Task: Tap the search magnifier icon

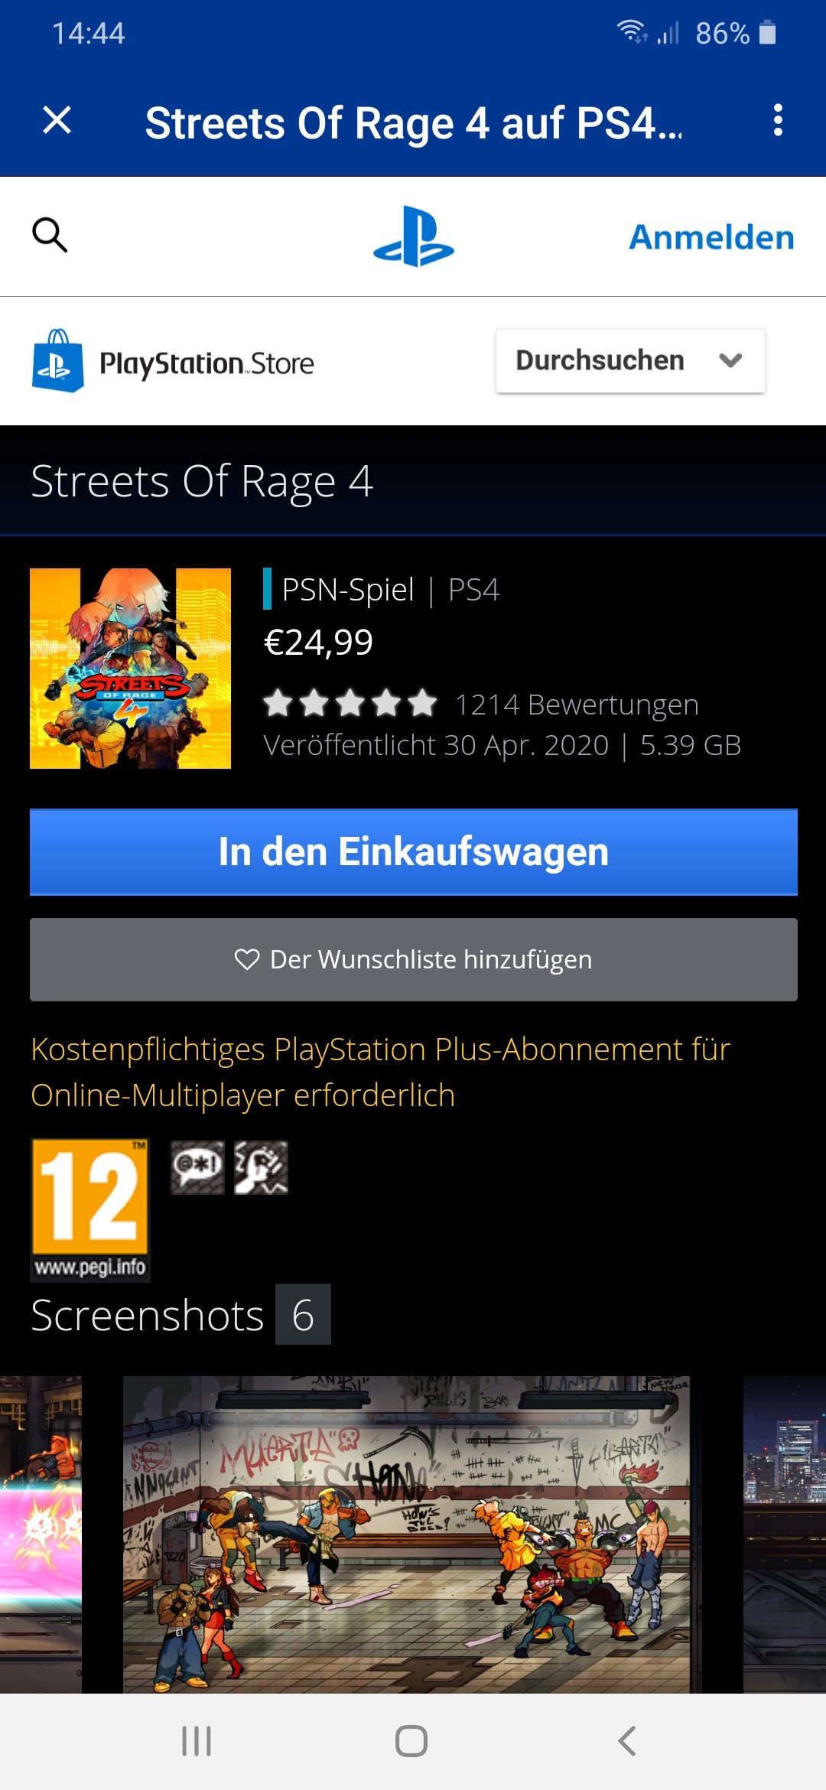Action: coord(50,235)
